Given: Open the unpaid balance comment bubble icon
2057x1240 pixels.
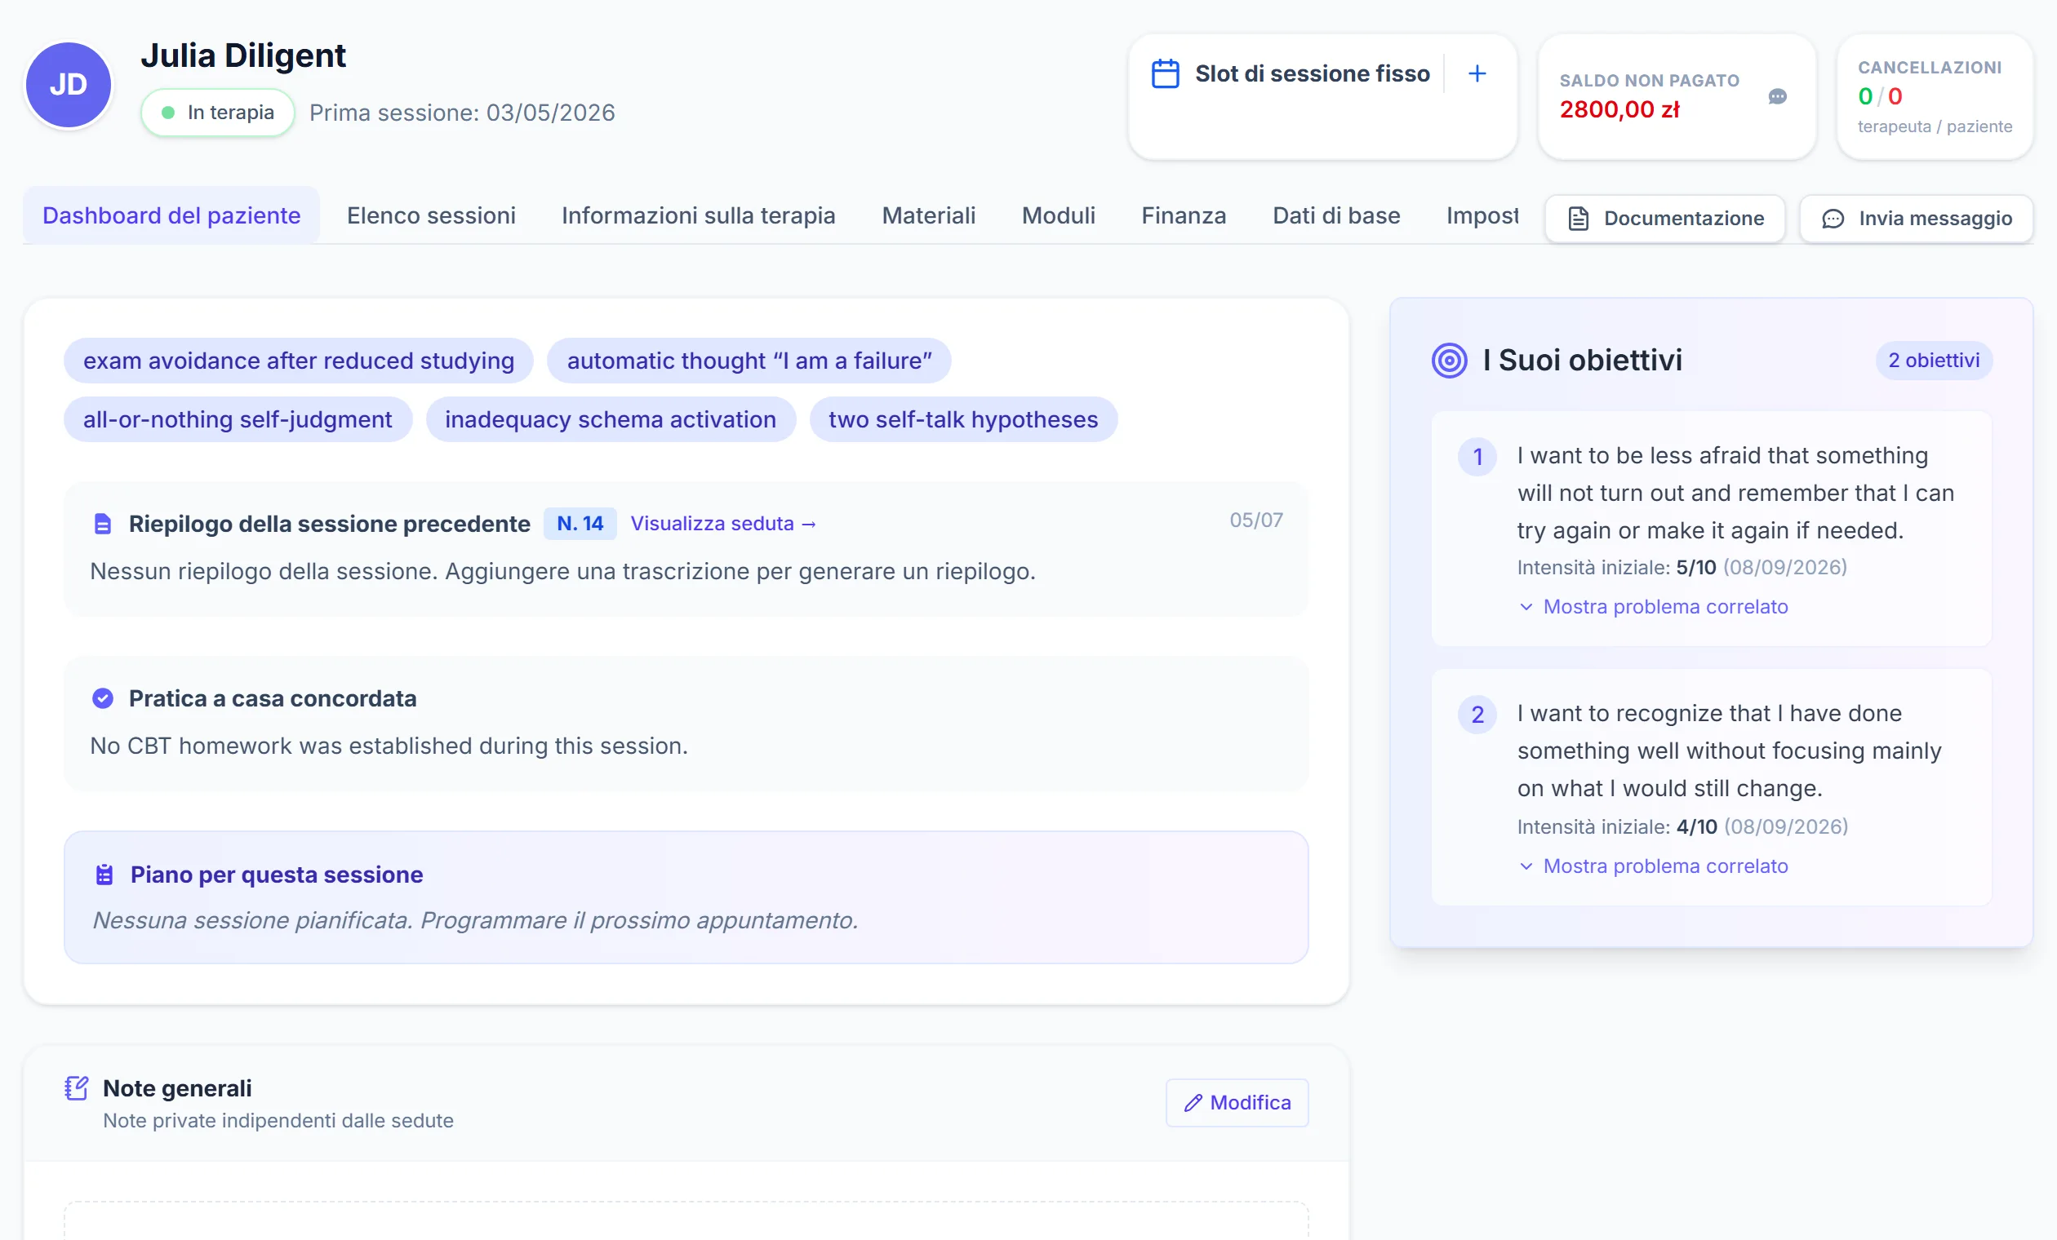Looking at the screenshot, I should tap(1777, 97).
